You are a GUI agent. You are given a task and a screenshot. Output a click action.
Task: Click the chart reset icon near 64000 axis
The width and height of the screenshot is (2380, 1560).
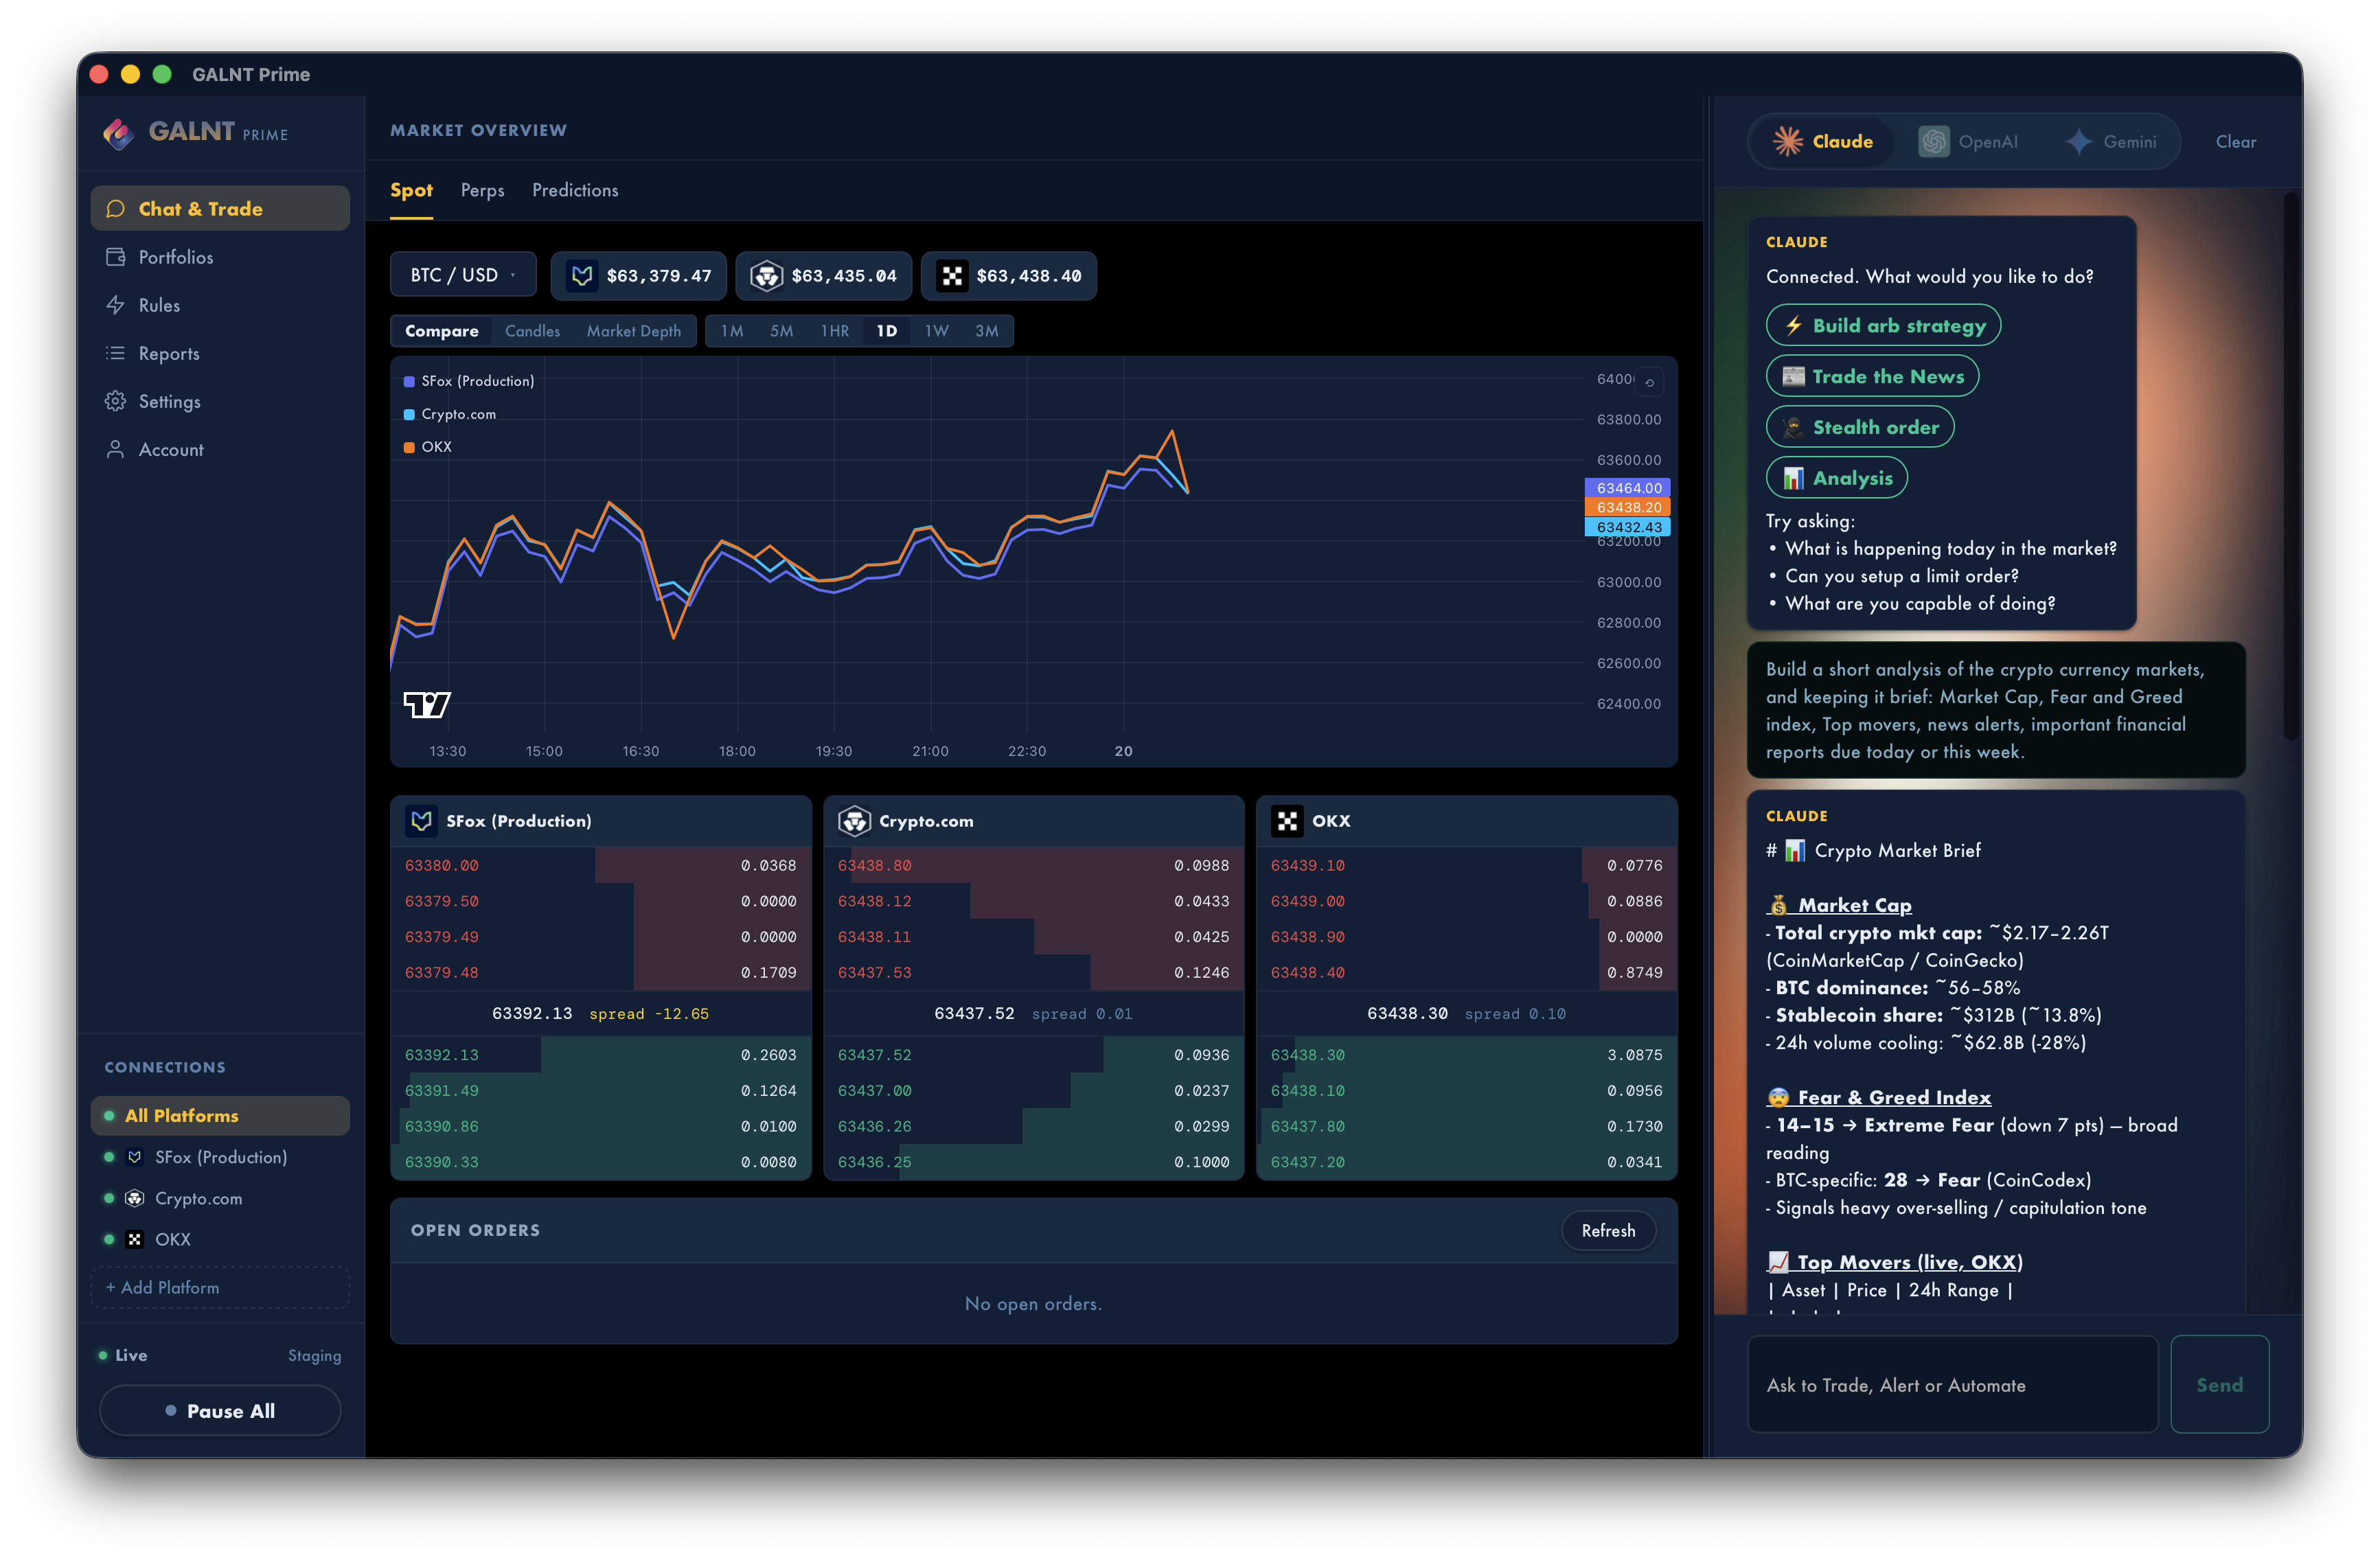tap(1650, 382)
